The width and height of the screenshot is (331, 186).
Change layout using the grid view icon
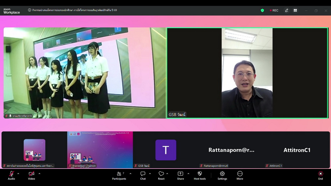295,11
